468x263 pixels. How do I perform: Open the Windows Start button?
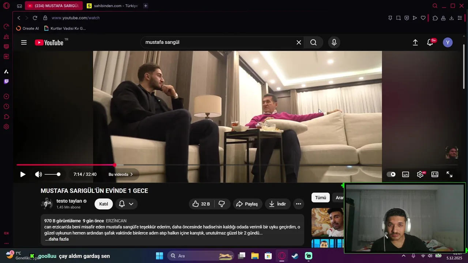(x=159, y=256)
